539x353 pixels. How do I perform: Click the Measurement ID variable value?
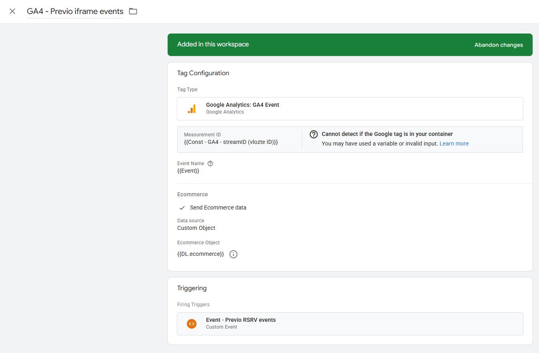(x=230, y=142)
